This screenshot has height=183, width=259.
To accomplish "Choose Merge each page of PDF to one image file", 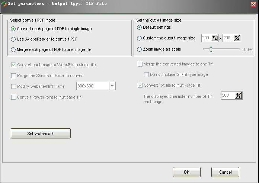I will coord(13,49).
